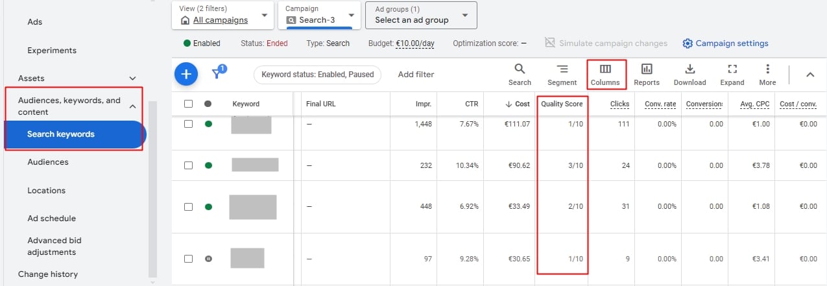
Task: Click Add filter
Action: tap(416, 75)
